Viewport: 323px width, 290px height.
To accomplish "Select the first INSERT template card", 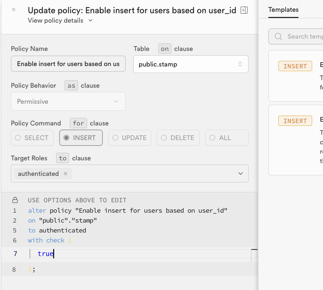I will click(x=296, y=75).
